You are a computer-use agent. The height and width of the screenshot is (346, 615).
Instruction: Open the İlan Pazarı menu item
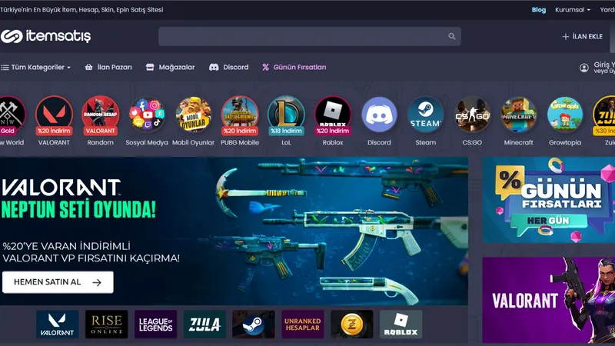[108, 67]
